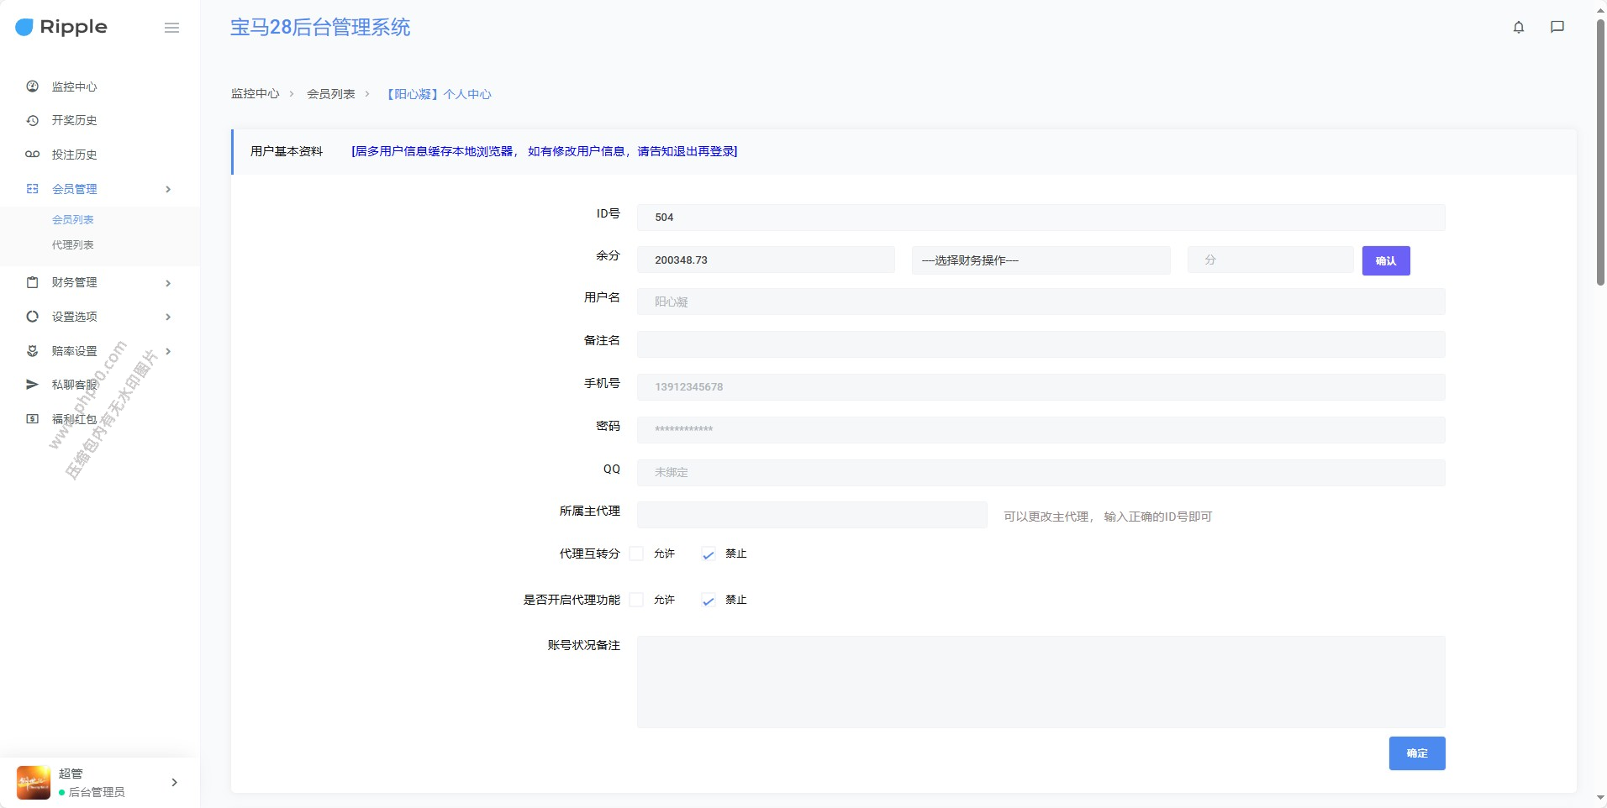Select 会员列表 in the sidebar submenu
Viewport: 1607px width, 808px height.
click(x=73, y=220)
